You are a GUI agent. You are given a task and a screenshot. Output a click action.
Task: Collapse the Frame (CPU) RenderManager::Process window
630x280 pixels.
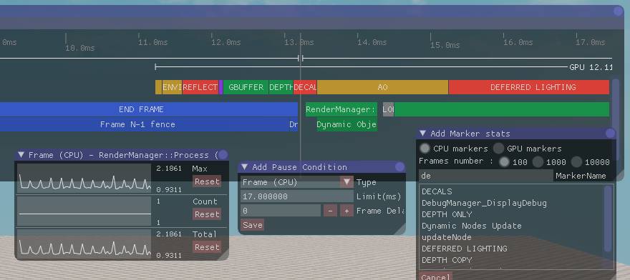click(21, 155)
